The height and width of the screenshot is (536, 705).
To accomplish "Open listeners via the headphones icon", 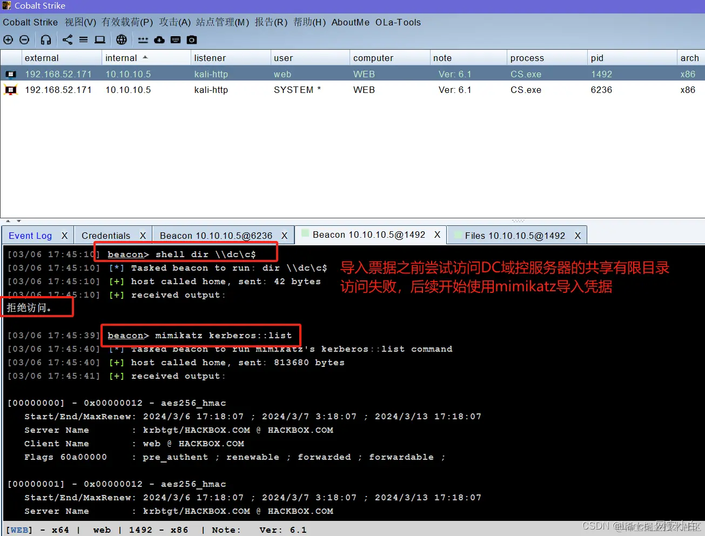I will click(46, 39).
